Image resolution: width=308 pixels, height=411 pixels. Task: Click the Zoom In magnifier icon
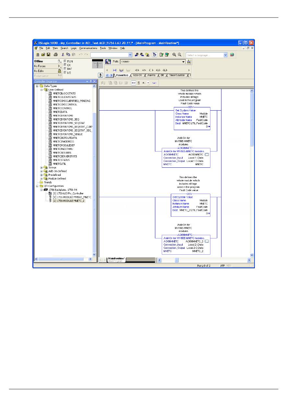coord(174,55)
